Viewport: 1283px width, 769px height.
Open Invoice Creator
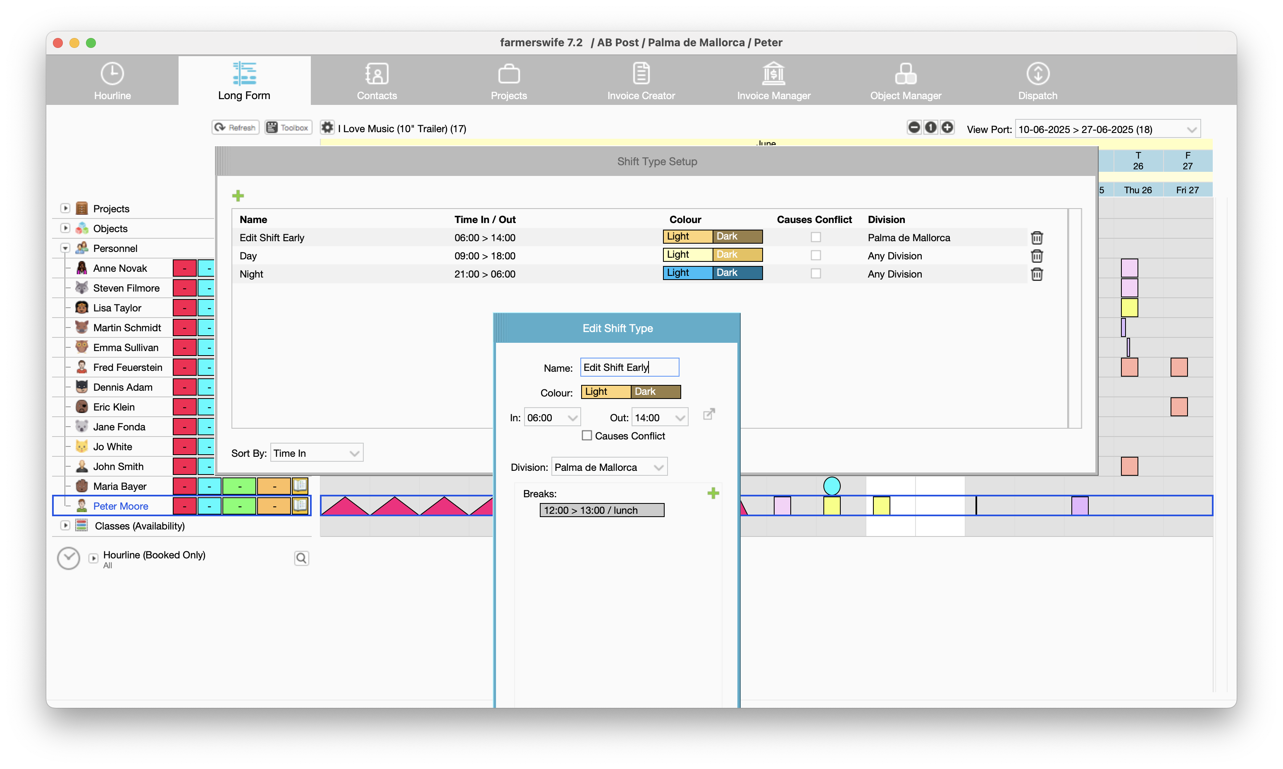[641, 81]
